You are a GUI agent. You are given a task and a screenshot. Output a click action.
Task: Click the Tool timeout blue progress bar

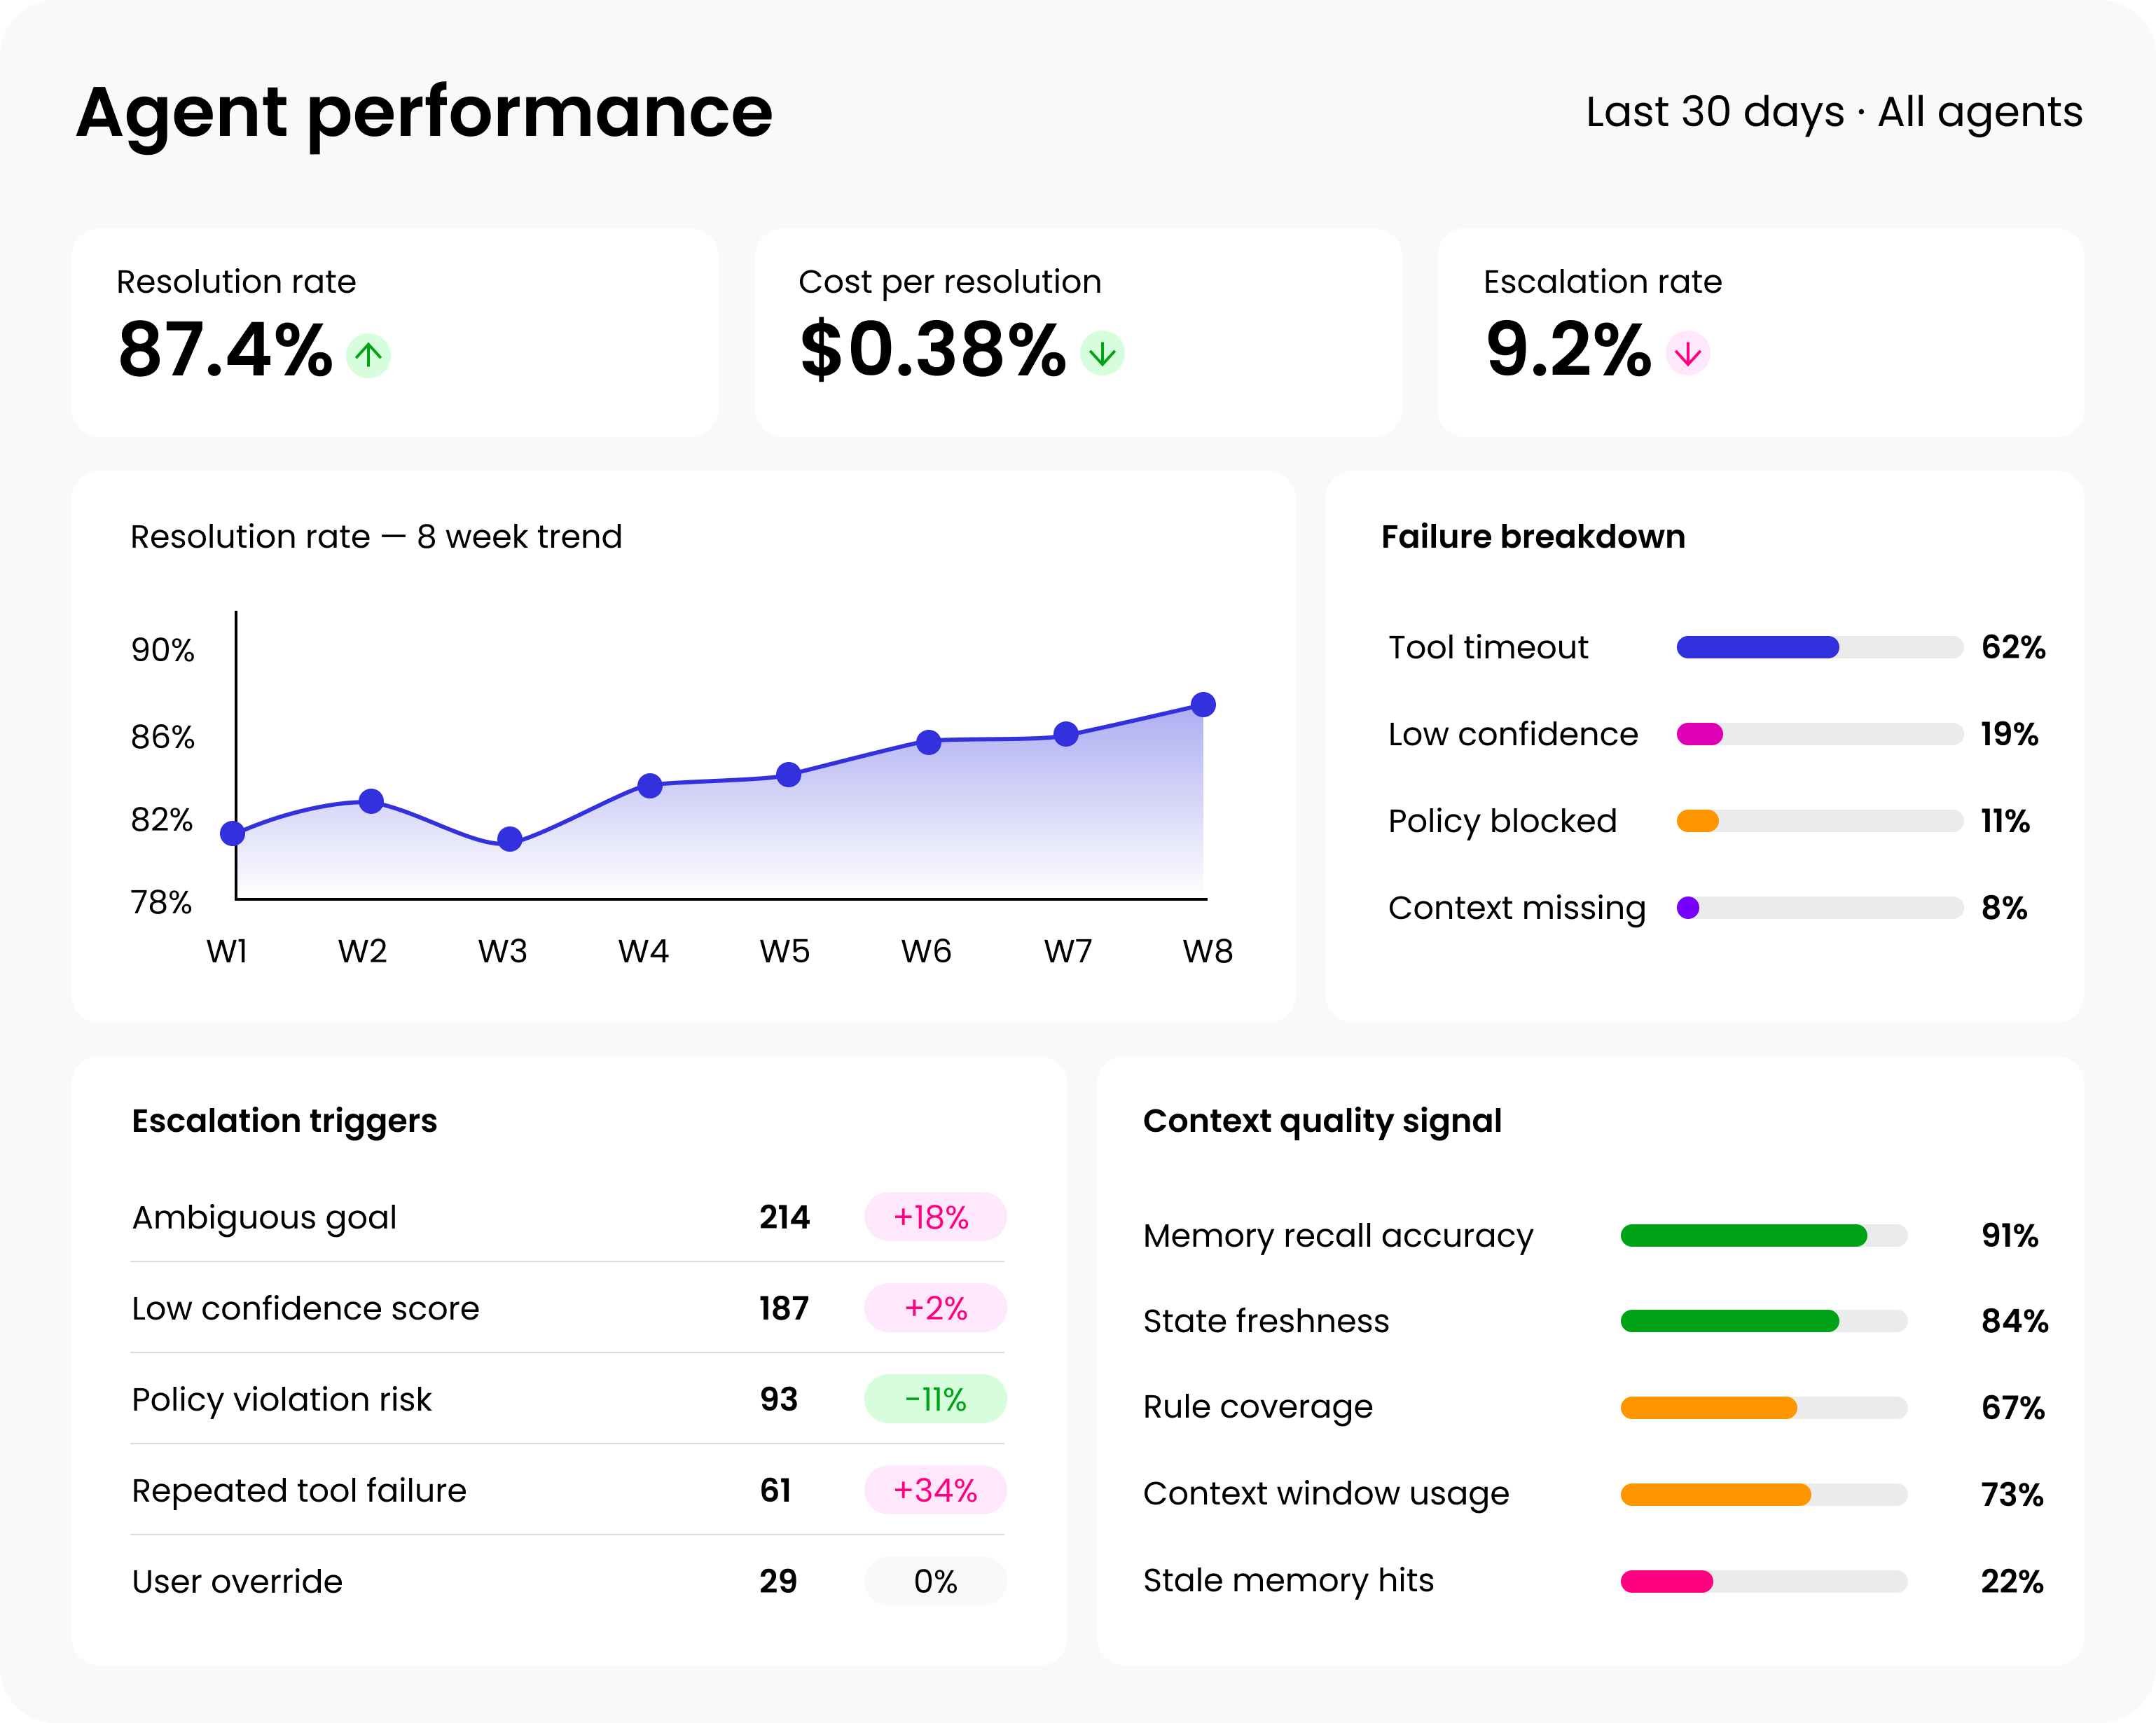[1757, 647]
